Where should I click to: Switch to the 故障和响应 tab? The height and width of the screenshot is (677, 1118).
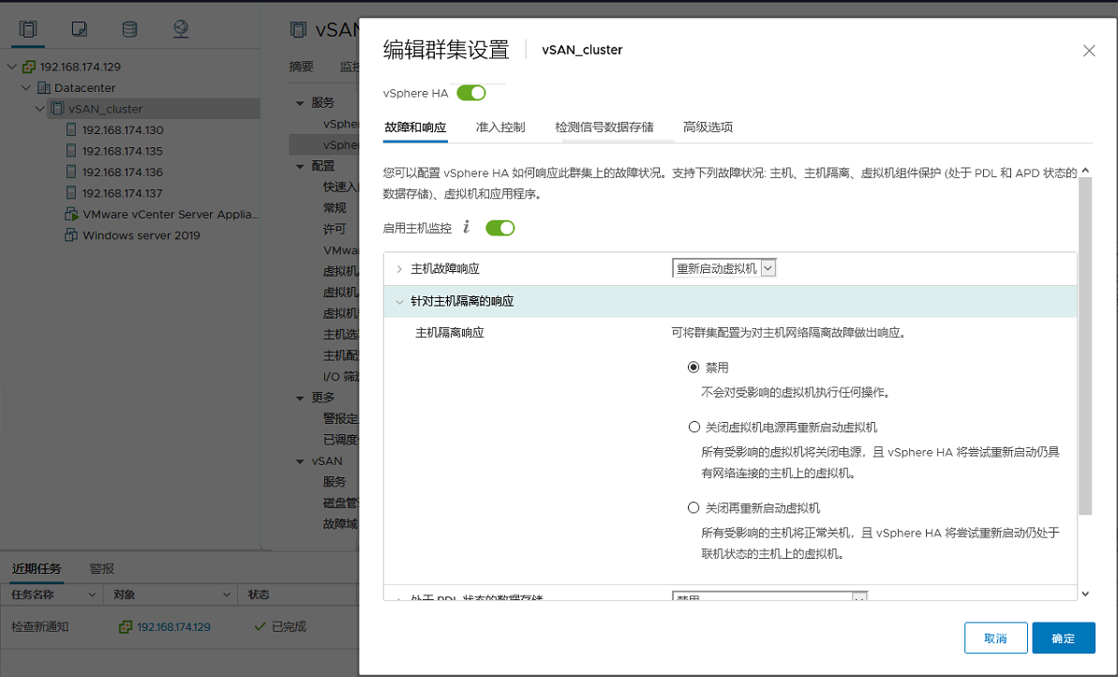pos(415,128)
